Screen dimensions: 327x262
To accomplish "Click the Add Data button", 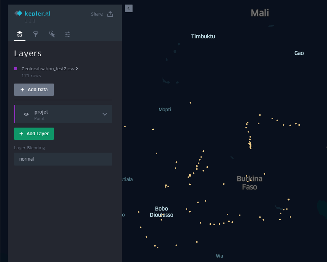I will [34, 90].
